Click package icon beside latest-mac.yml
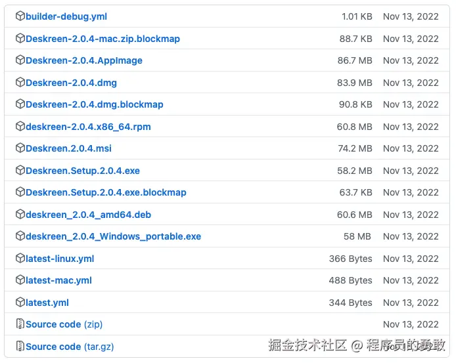This screenshot has width=456, height=363. 20,280
